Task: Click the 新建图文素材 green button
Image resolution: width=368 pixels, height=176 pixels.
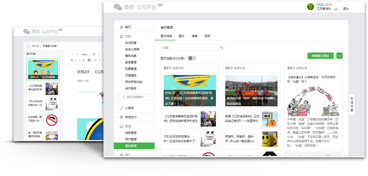Action: tap(320, 55)
